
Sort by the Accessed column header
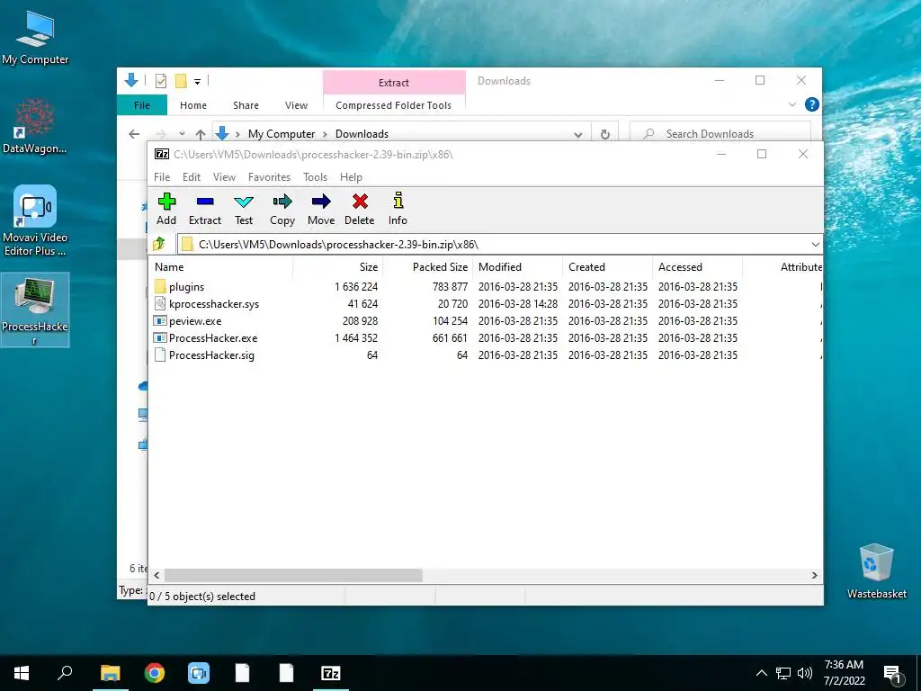coord(697,266)
